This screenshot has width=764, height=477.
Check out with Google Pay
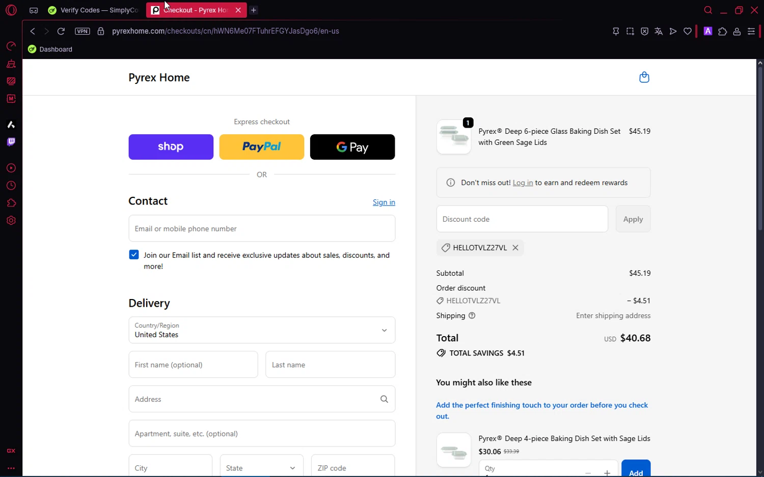(x=352, y=147)
